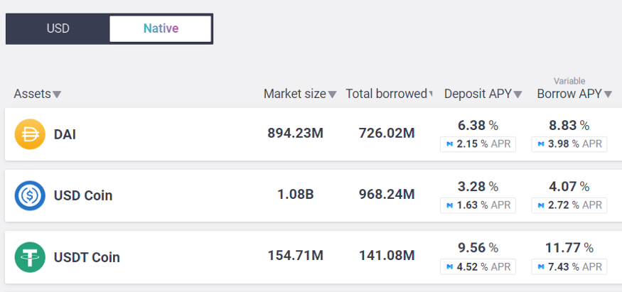Click USDT deposit 4.52% APR reward icon

[449, 267]
